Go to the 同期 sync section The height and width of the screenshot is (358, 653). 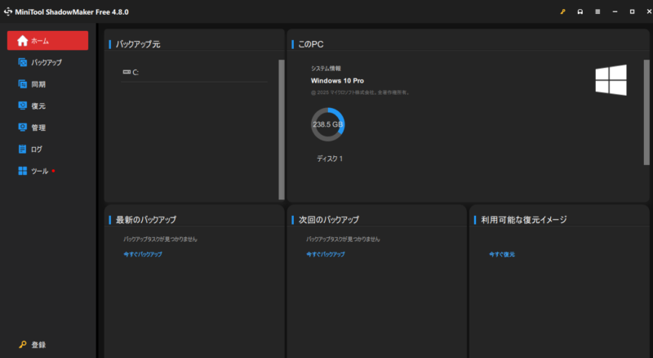(38, 84)
